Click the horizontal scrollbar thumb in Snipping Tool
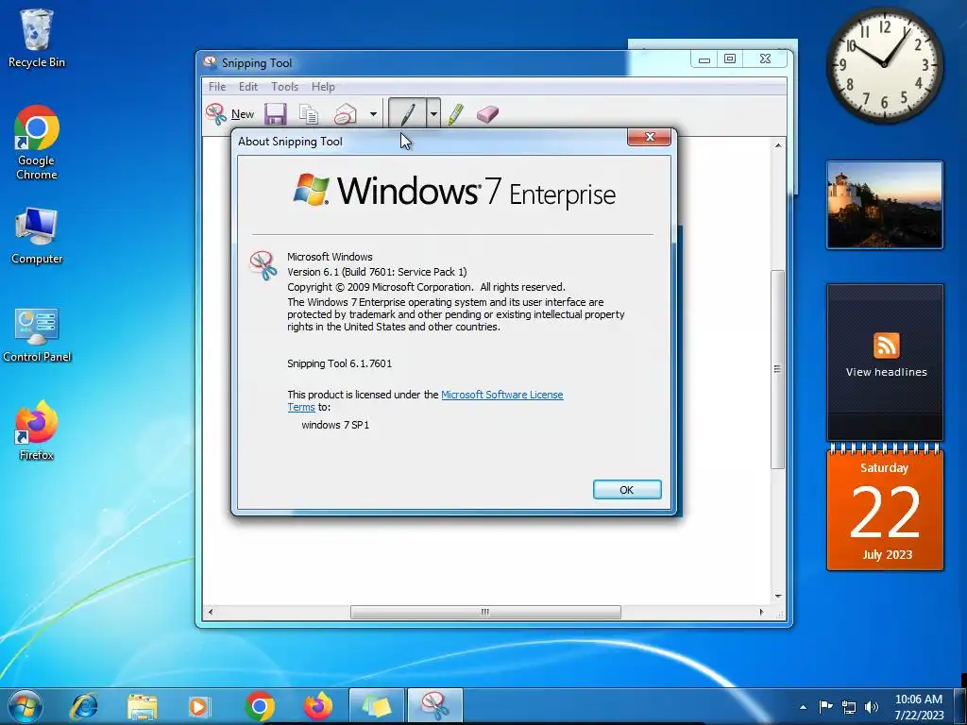 click(x=485, y=612)
